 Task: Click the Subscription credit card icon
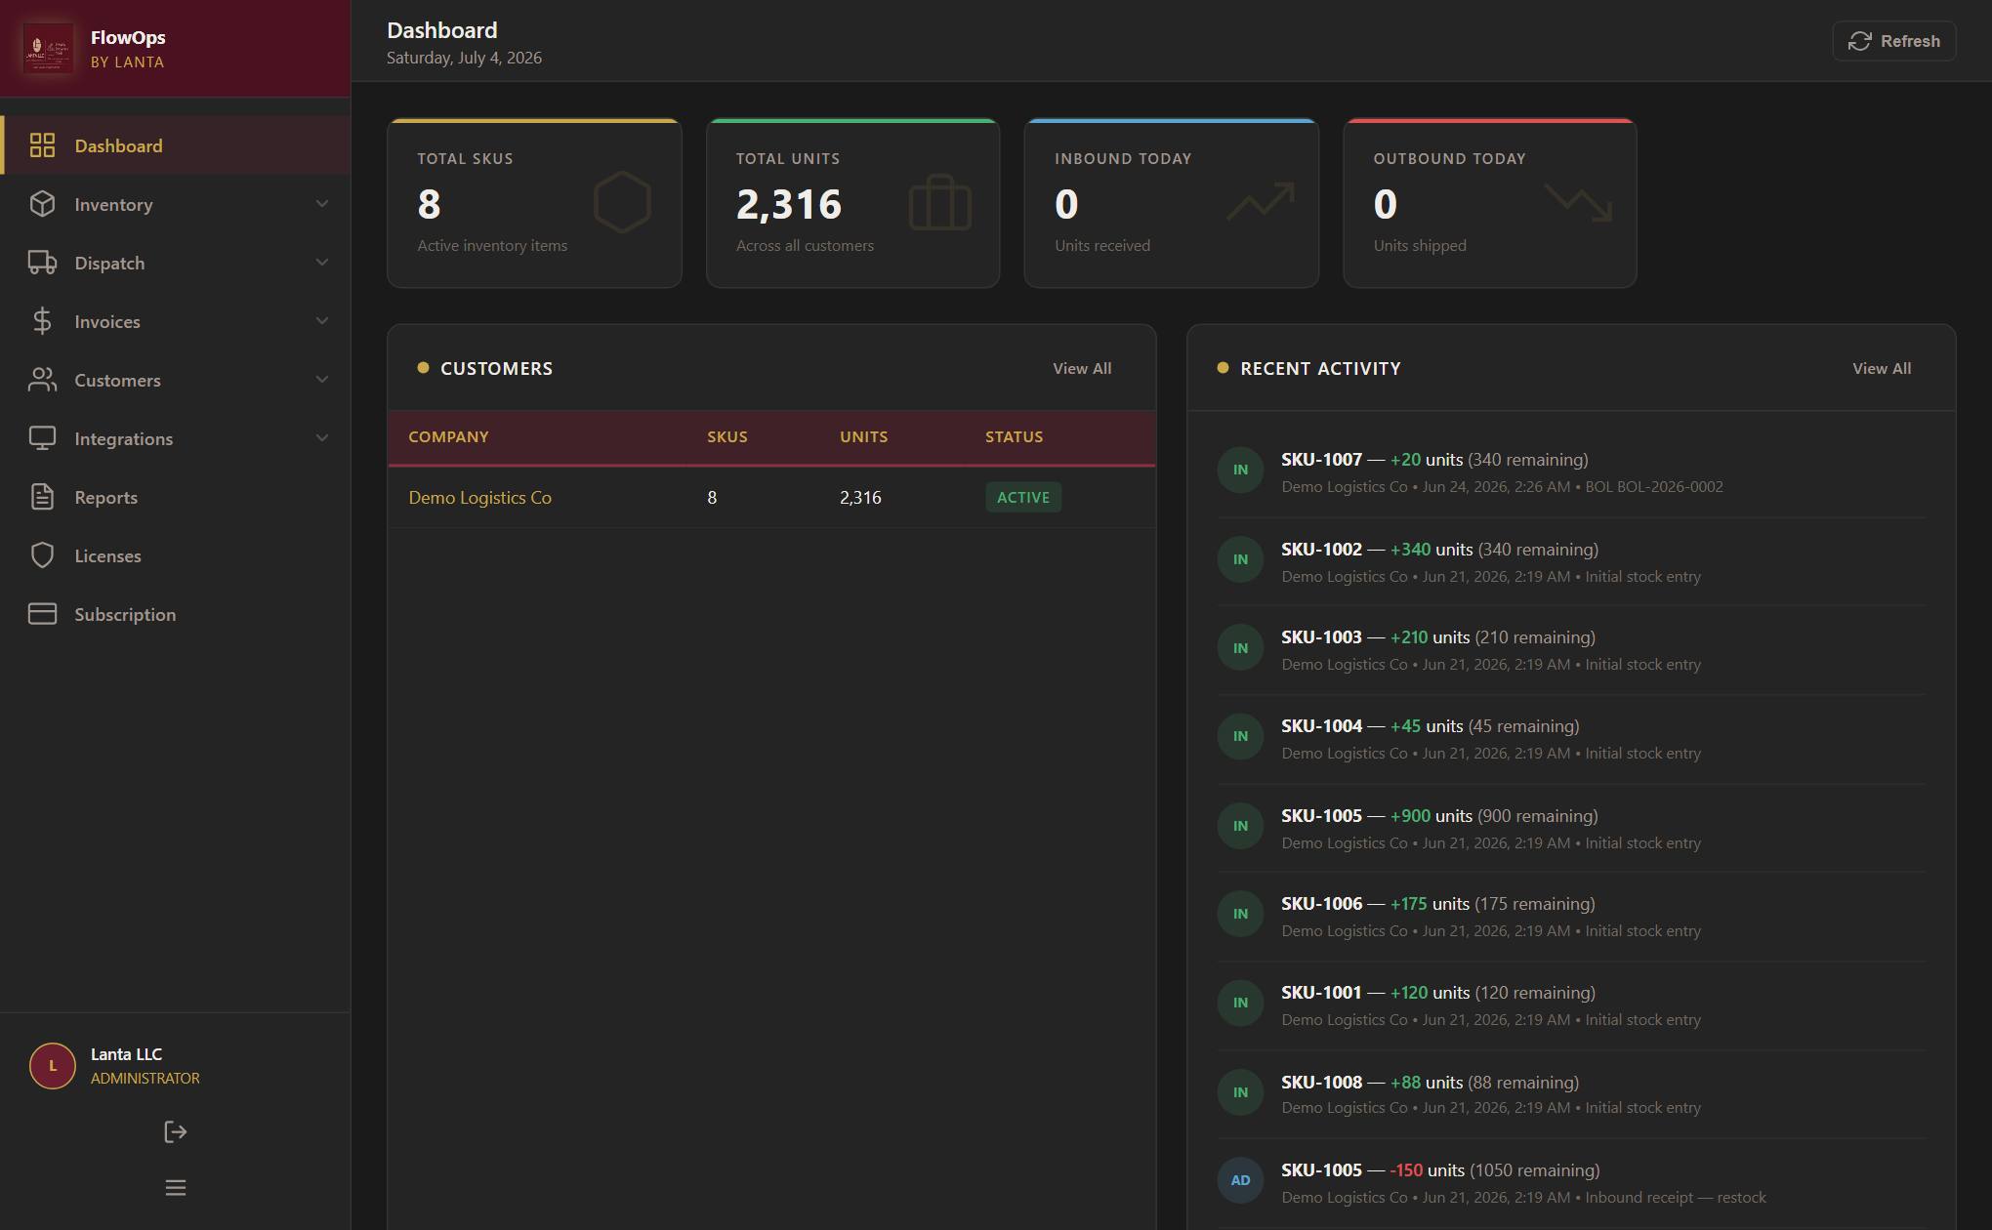point(42,614)
